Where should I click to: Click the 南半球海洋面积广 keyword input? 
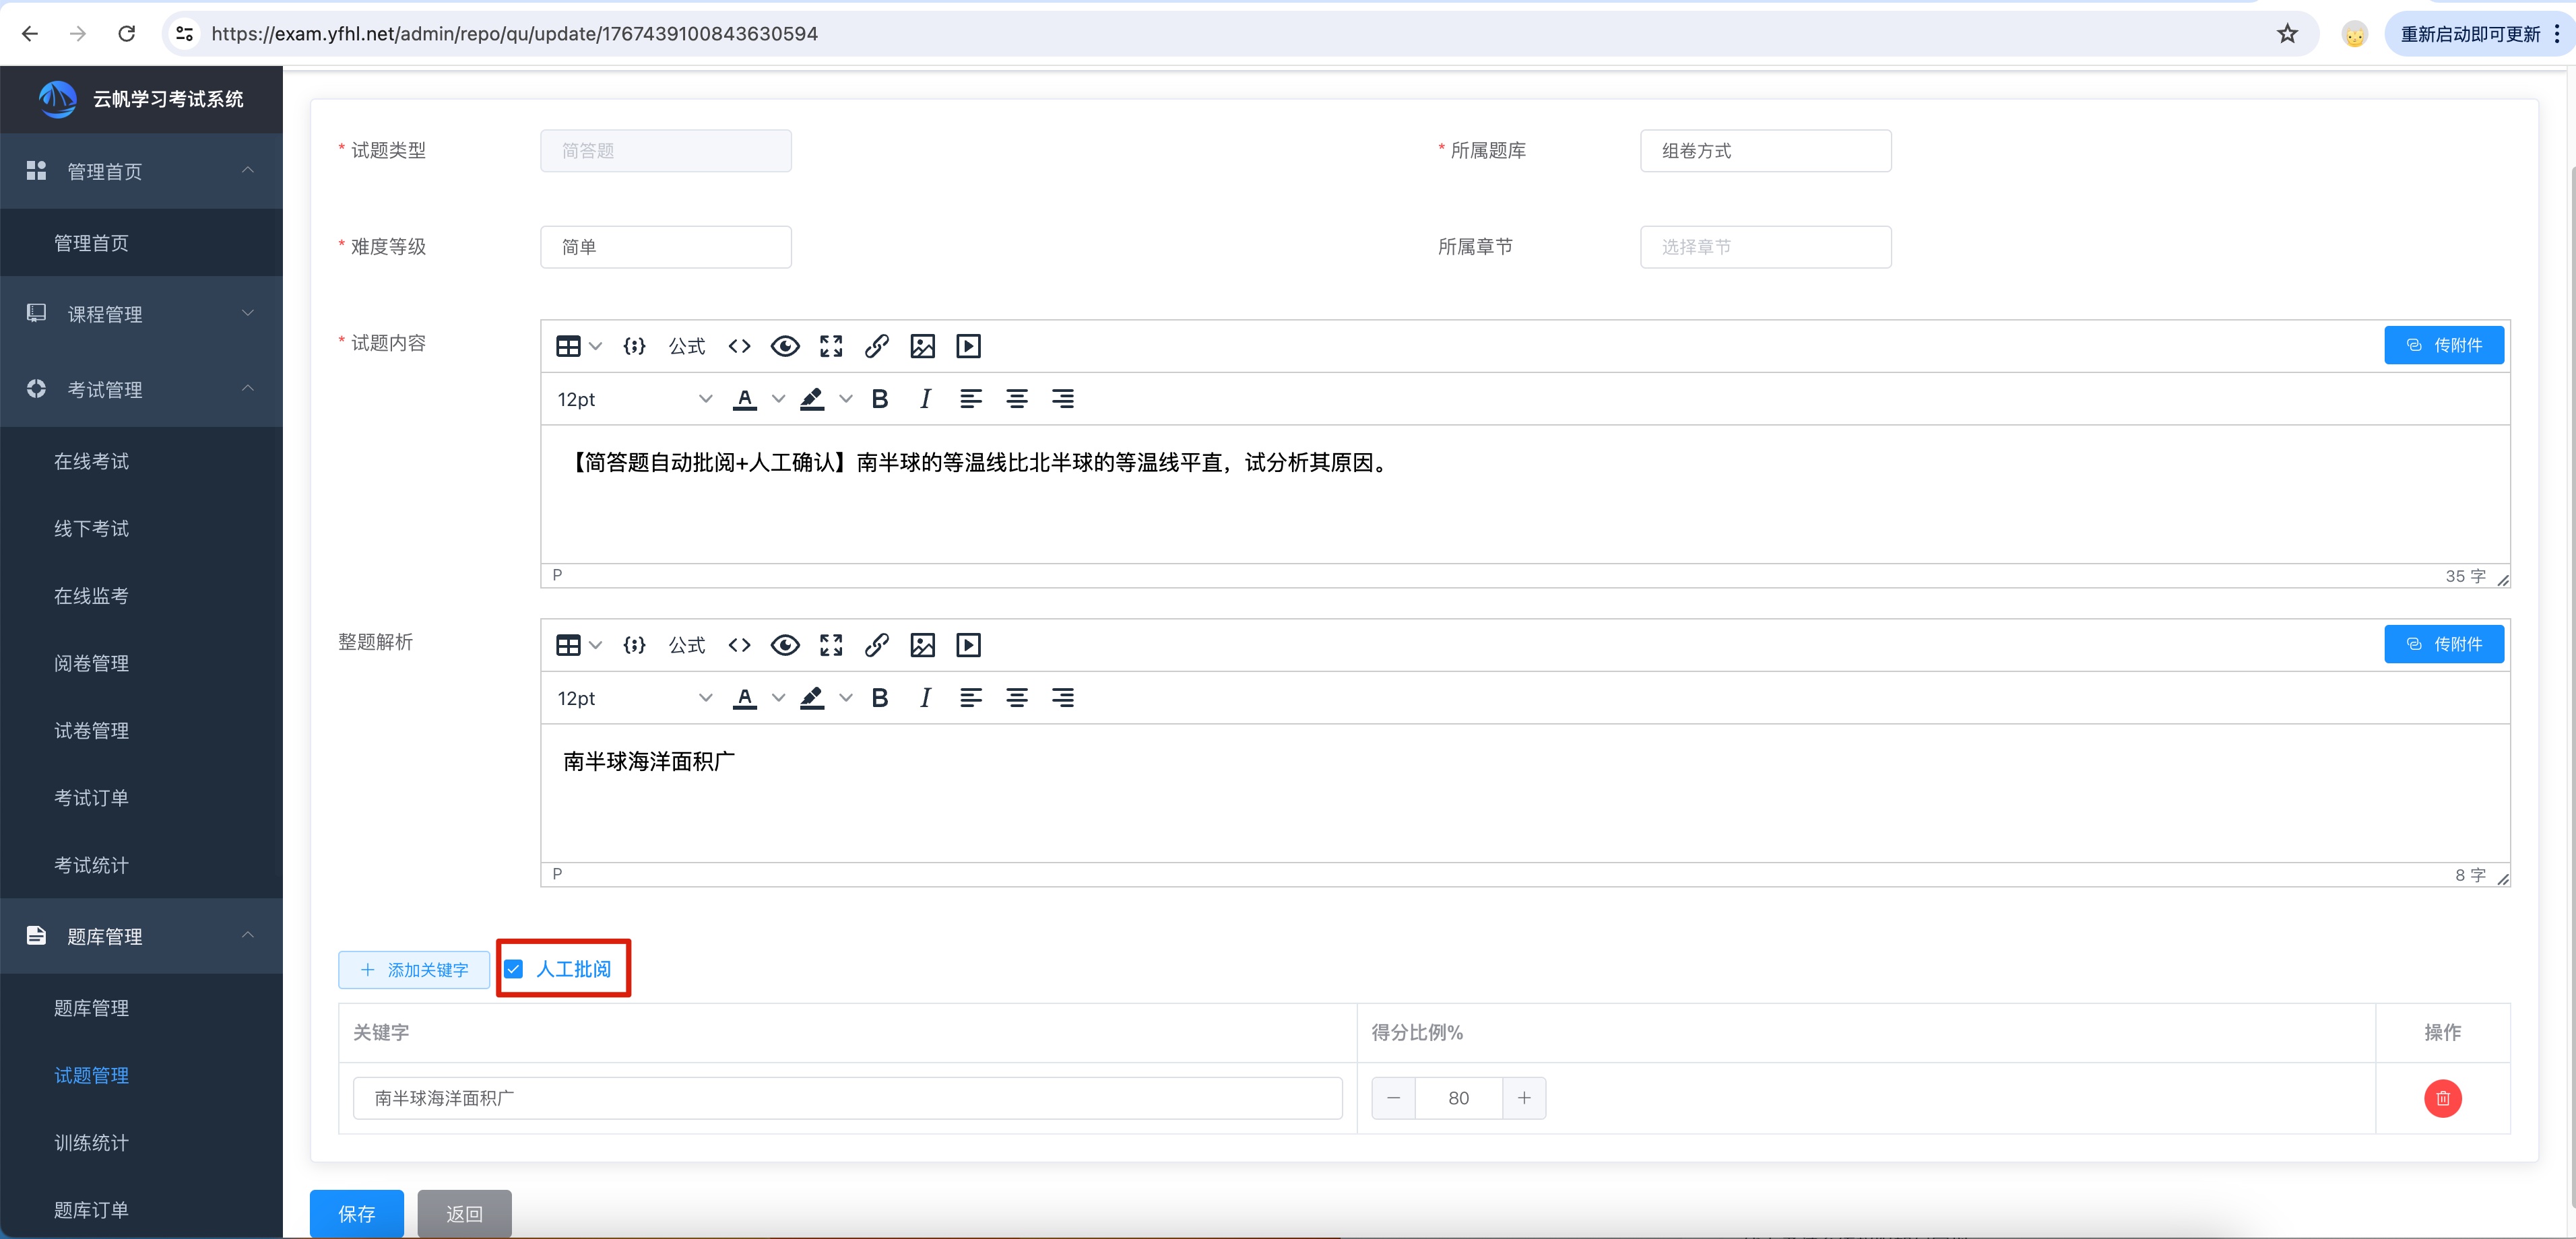(x=847, y=1098)
